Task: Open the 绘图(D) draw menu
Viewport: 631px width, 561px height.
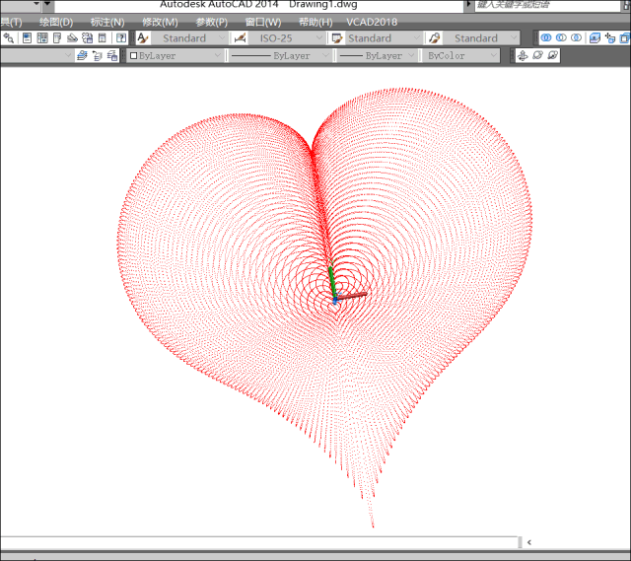Action: click(56, 22)
